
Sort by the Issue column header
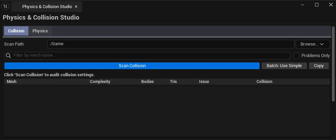click(204, 81)
